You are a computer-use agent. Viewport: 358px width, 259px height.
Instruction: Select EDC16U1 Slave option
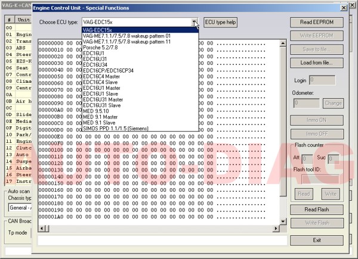point(140,94)
